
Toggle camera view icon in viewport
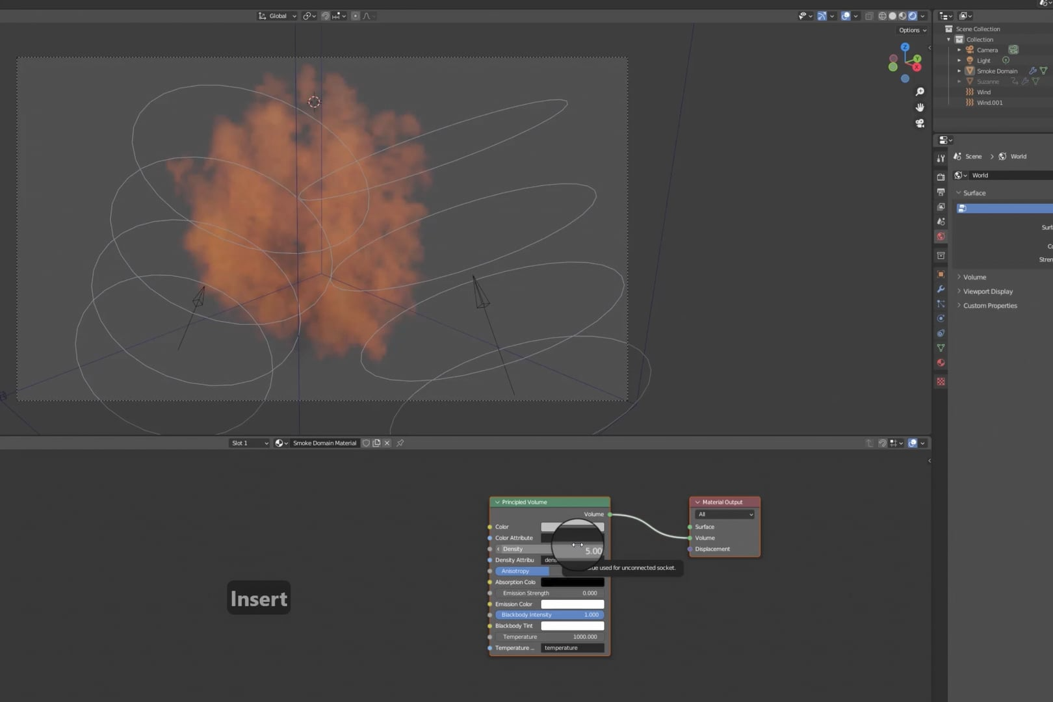click(x=920, y=123)
